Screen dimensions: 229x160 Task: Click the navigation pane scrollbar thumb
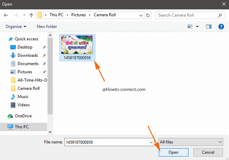(x=50, y=76)
